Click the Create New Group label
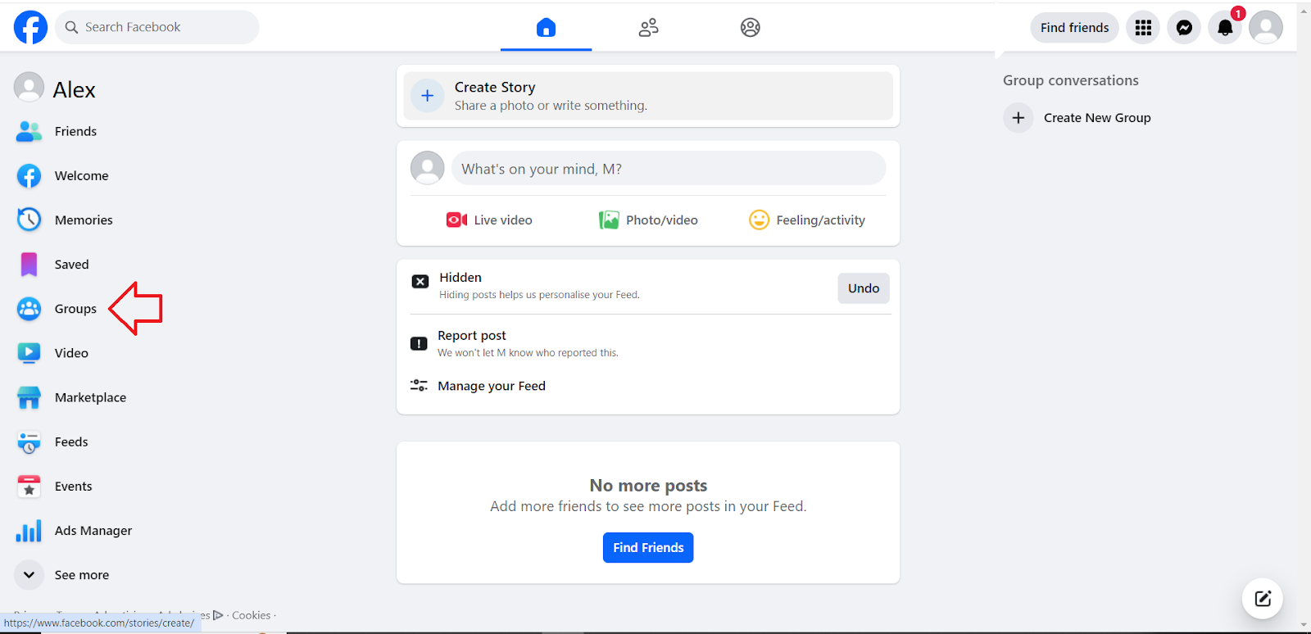Image resolution: width=1311 pixels, height=634 pixels. 1097,117
